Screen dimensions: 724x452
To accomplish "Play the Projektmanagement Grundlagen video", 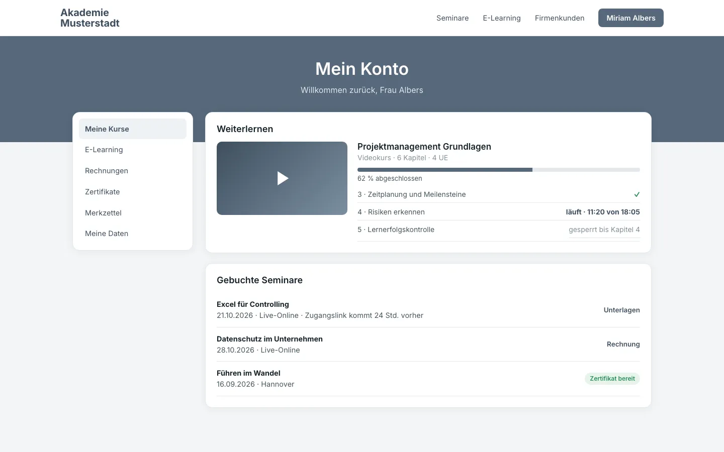I will click(x=282, y=178).
